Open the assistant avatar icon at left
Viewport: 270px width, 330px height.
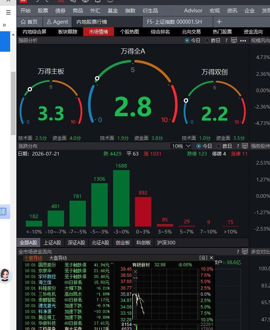pyautogui.click(x=5, y=275)
